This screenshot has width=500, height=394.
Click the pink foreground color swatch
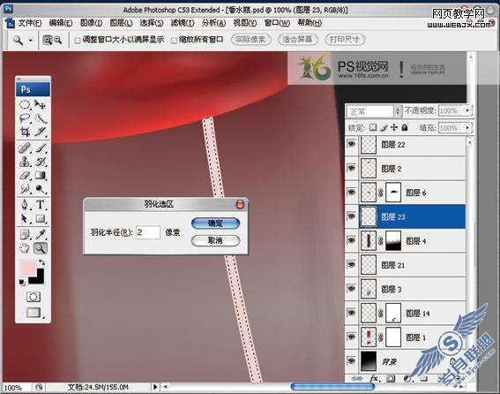27,268
